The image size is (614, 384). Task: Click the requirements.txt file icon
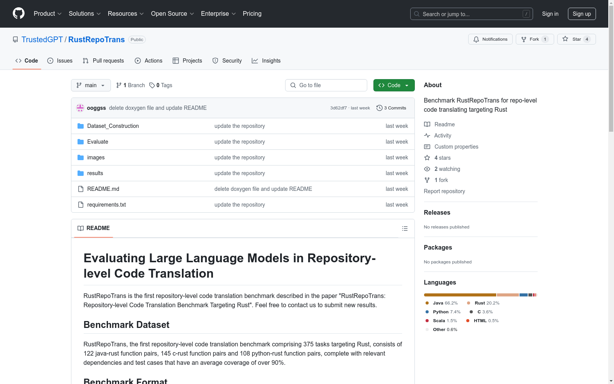pyautogui.click(x=81, y=205)
